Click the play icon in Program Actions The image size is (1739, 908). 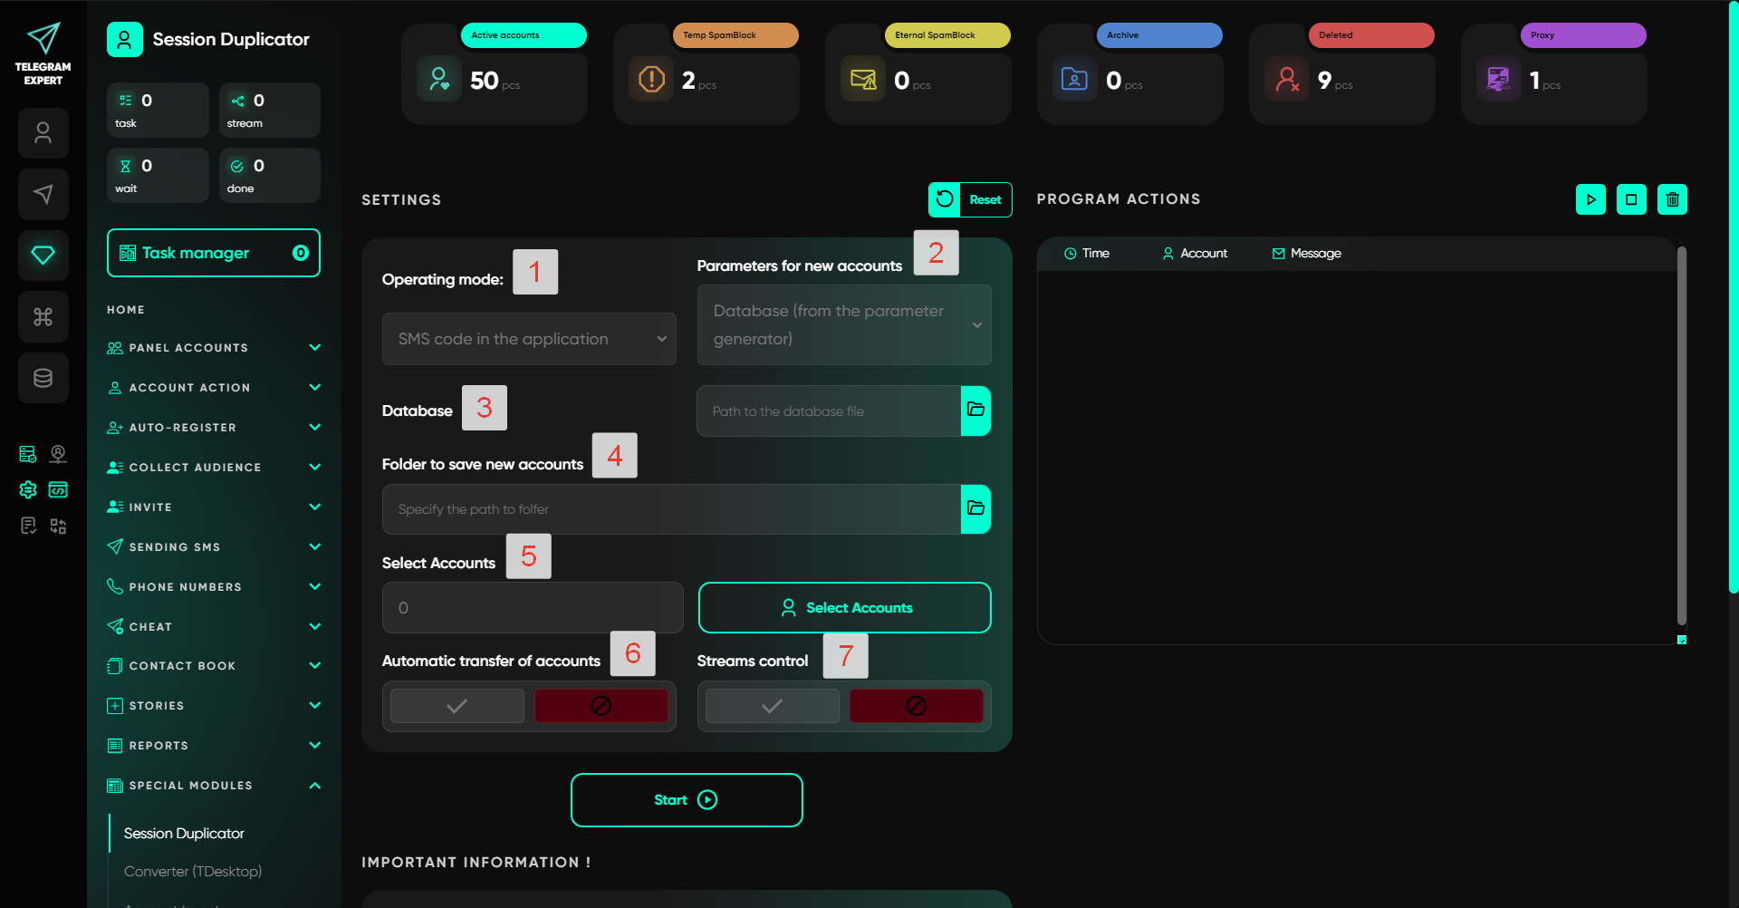tap(1590, 199)
